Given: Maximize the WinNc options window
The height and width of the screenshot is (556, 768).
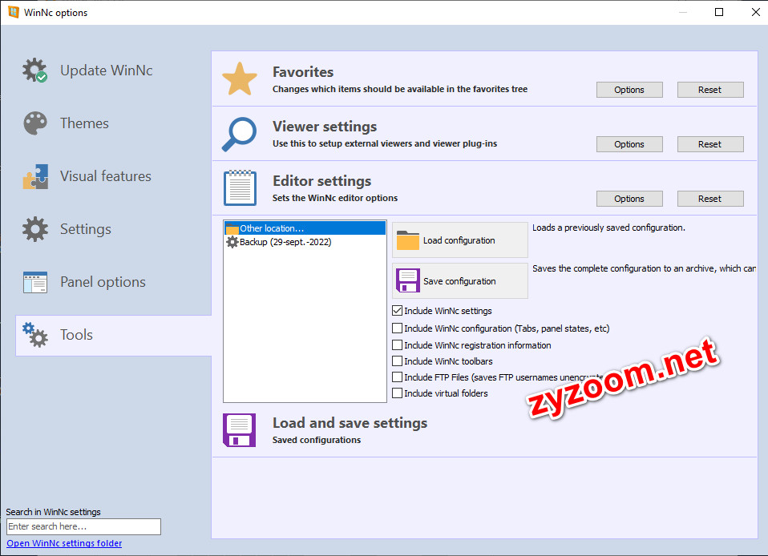Looking at the screenshot, I should [x=719, y=12].
